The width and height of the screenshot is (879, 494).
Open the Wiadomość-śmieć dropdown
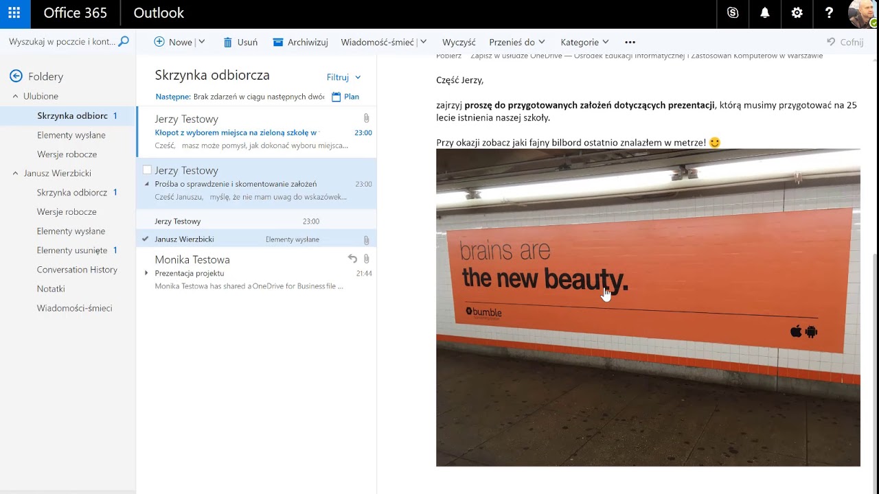point(423,42)
